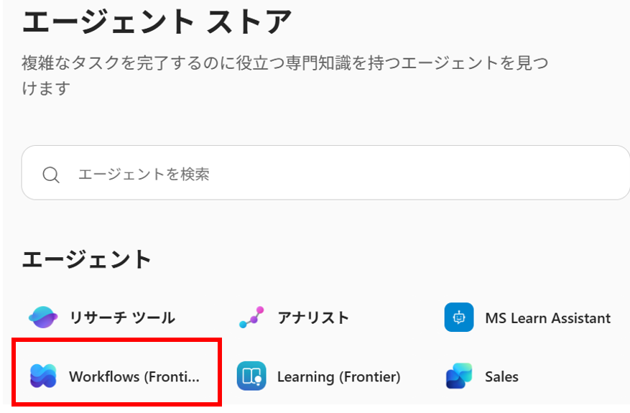
Task: Select the アナリスト agent label
Action: (x=313, y=317)
